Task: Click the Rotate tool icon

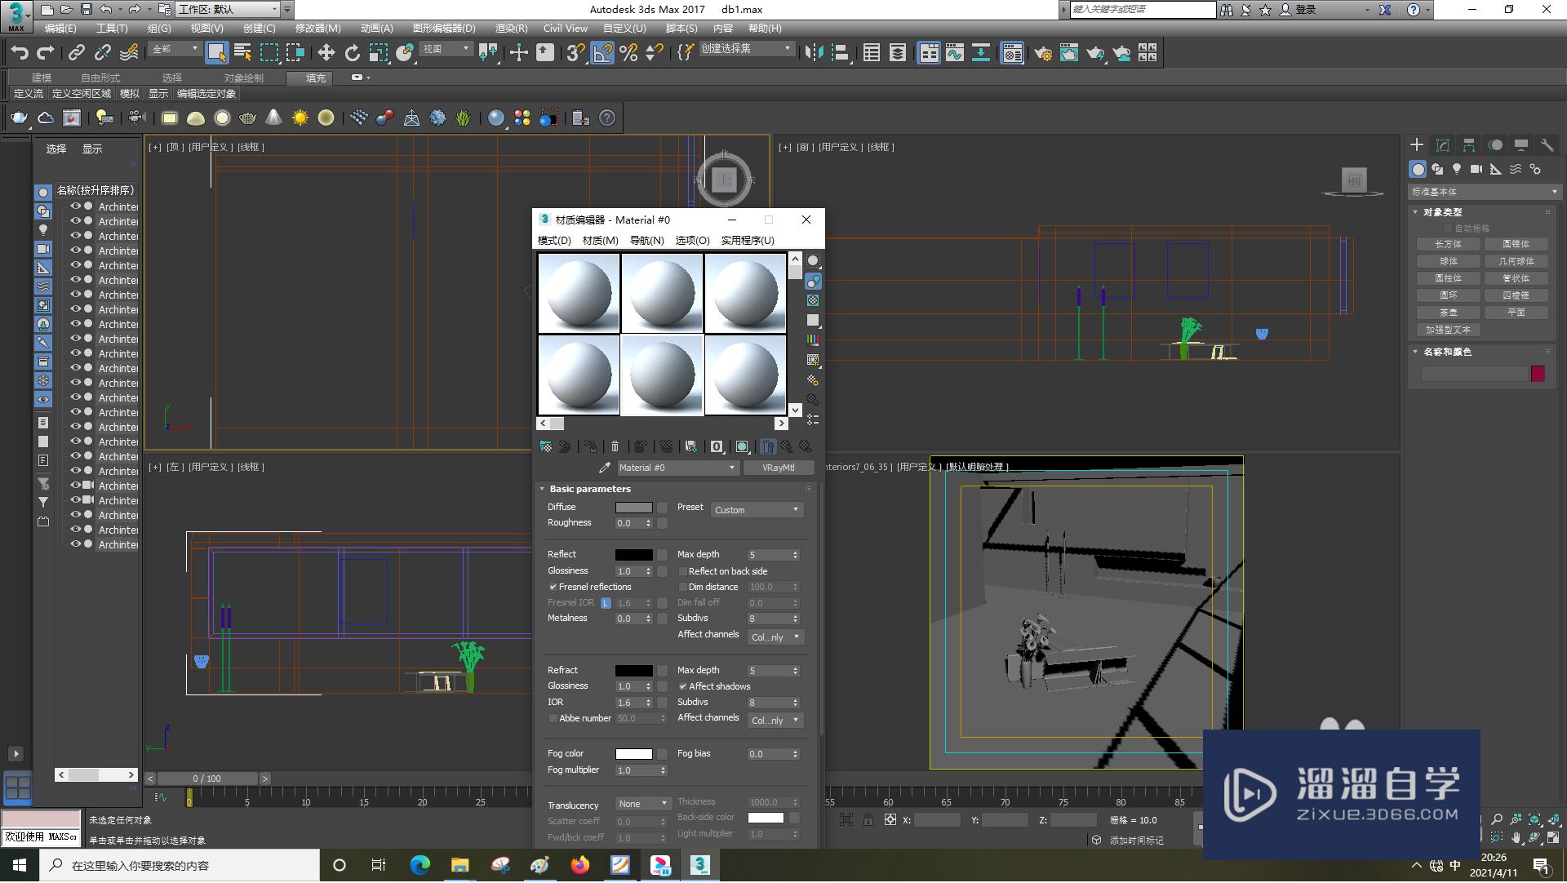Action: (352, 53)
